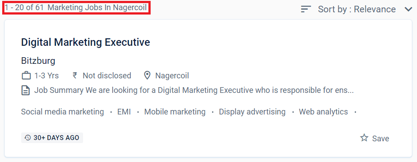Click the Save star icon
The image size is (417, 162).
pyautogui.click(x=364, y=138)
